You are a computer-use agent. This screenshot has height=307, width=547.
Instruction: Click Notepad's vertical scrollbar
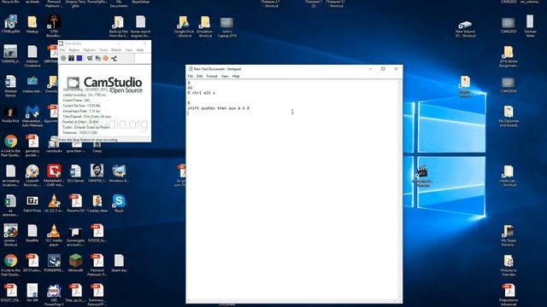pos(400,189)
